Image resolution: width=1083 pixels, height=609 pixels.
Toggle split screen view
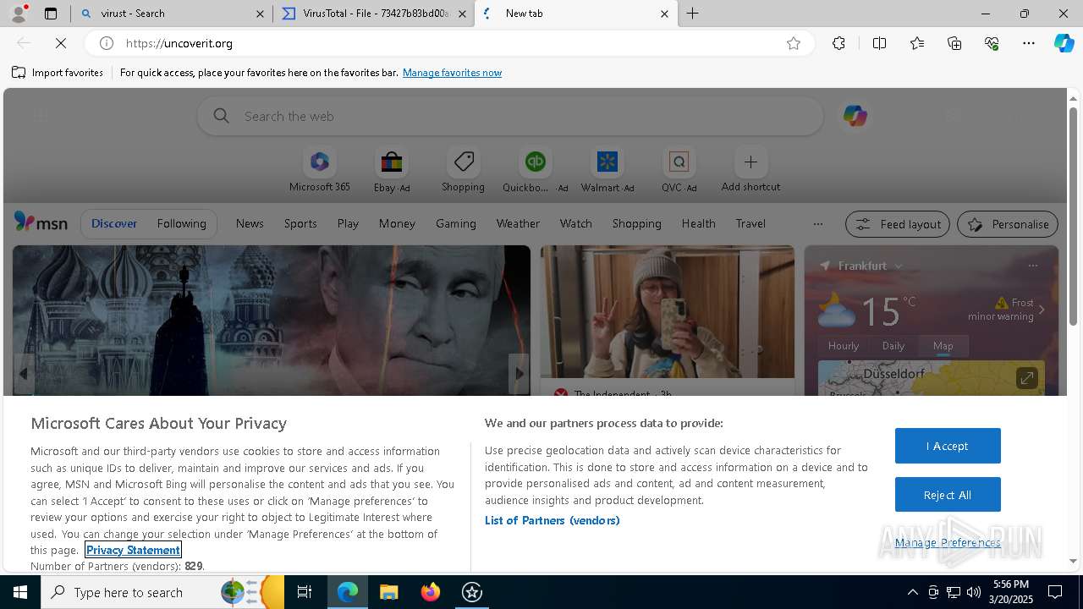tap(879, 43)
